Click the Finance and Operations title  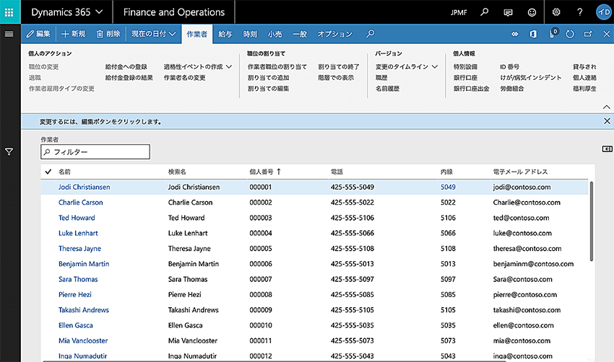174,12
